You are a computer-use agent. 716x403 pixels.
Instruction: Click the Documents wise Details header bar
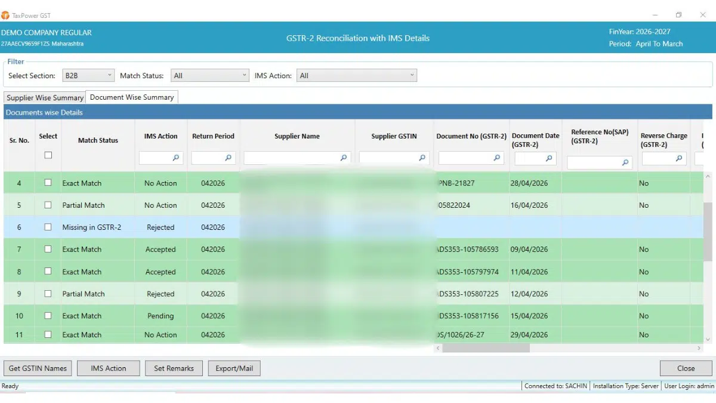tap(357, 112)
